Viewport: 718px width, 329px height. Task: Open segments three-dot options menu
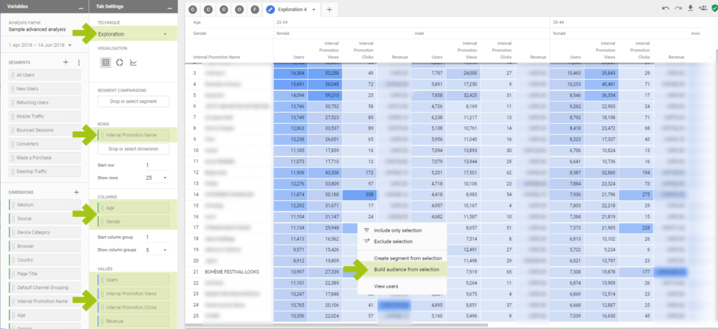click(79, 62)
